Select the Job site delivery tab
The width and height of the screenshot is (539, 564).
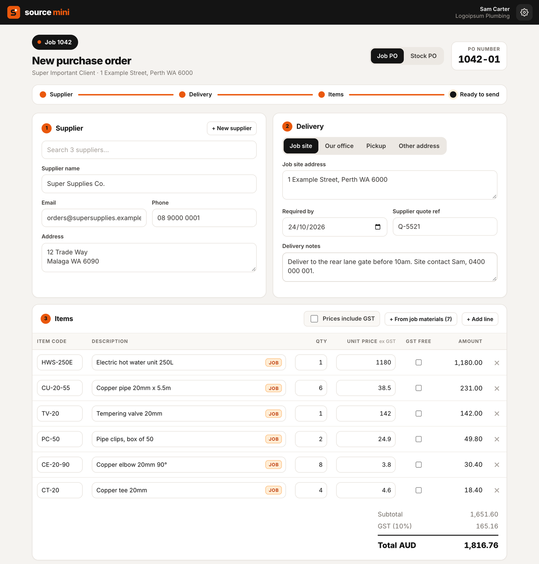coord(301,146)
